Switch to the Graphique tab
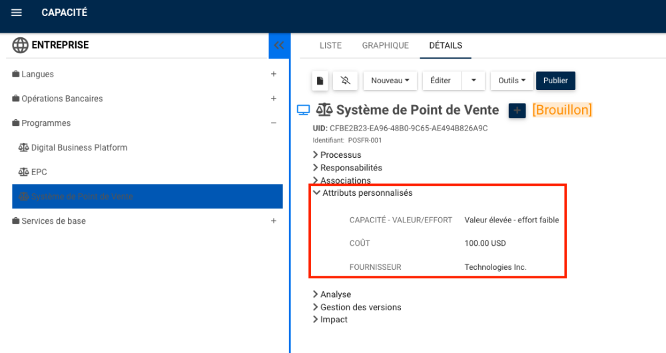The width and height of the screenshot is (666, 353). (x=385, y=45)
